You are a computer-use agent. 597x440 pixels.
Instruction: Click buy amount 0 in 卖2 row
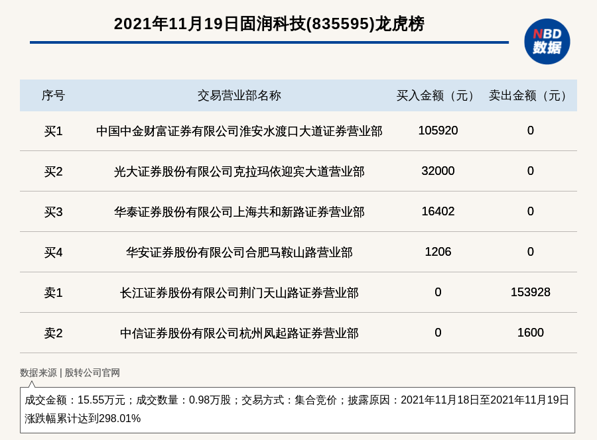[438, 333]
